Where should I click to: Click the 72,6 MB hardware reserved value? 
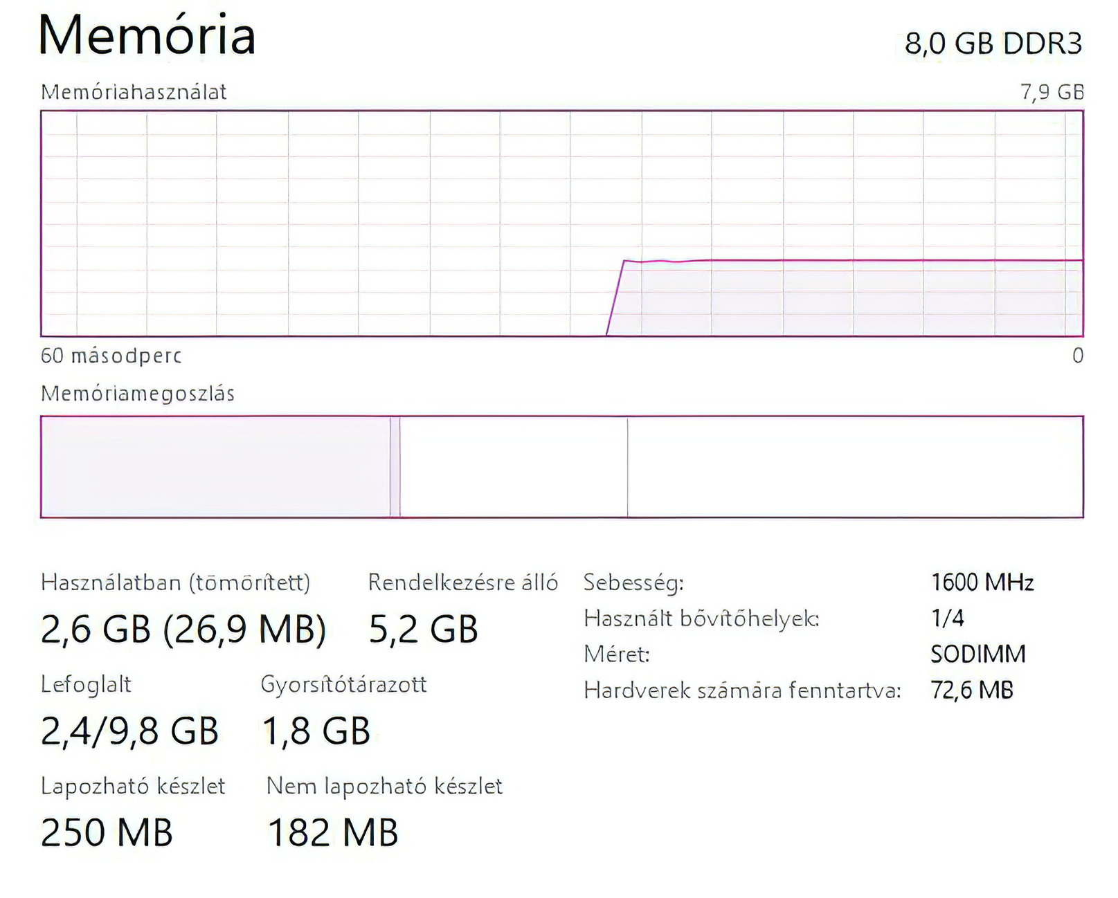(x=971, y=690)
